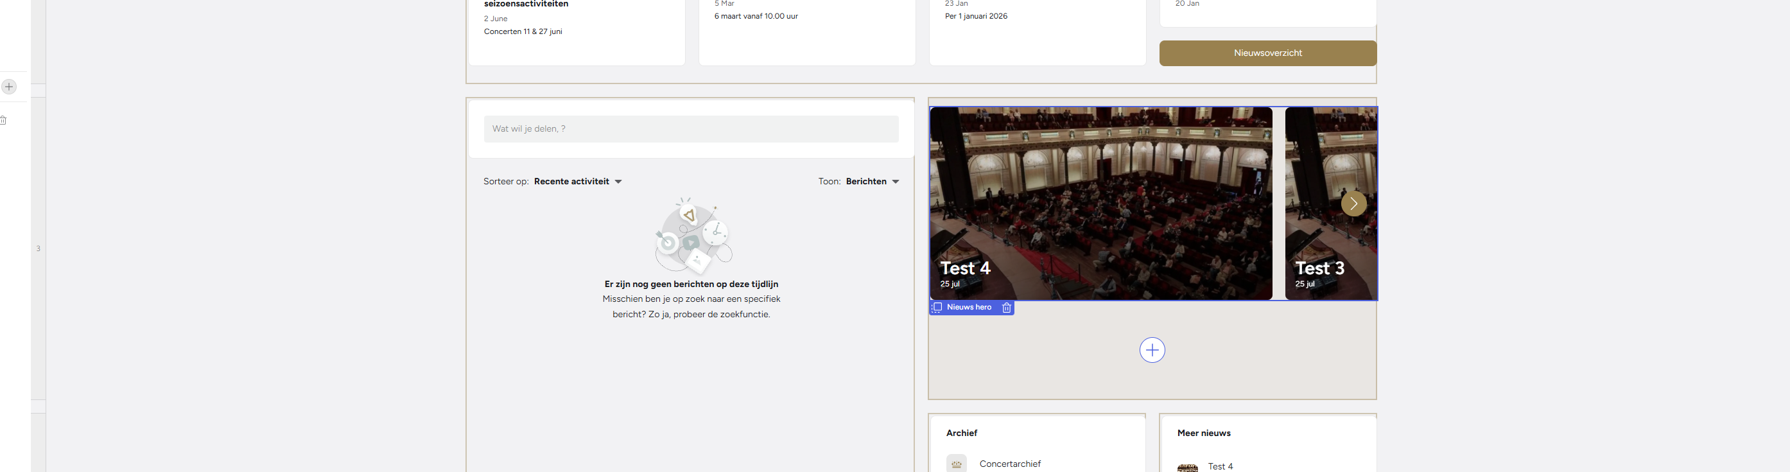Click the Concertarchief crown icon
Viewport: 1790px width, 472px height.
click(956, 464)
